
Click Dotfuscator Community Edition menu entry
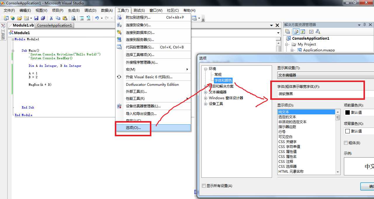tap(153, 85)
